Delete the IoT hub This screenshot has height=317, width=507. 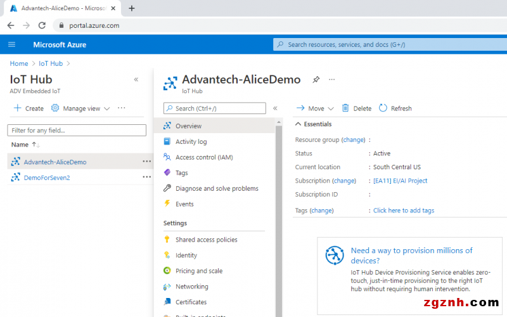tap(357, 108)
